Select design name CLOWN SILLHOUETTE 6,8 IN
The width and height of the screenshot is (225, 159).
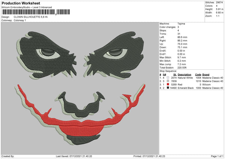(31, 17)
